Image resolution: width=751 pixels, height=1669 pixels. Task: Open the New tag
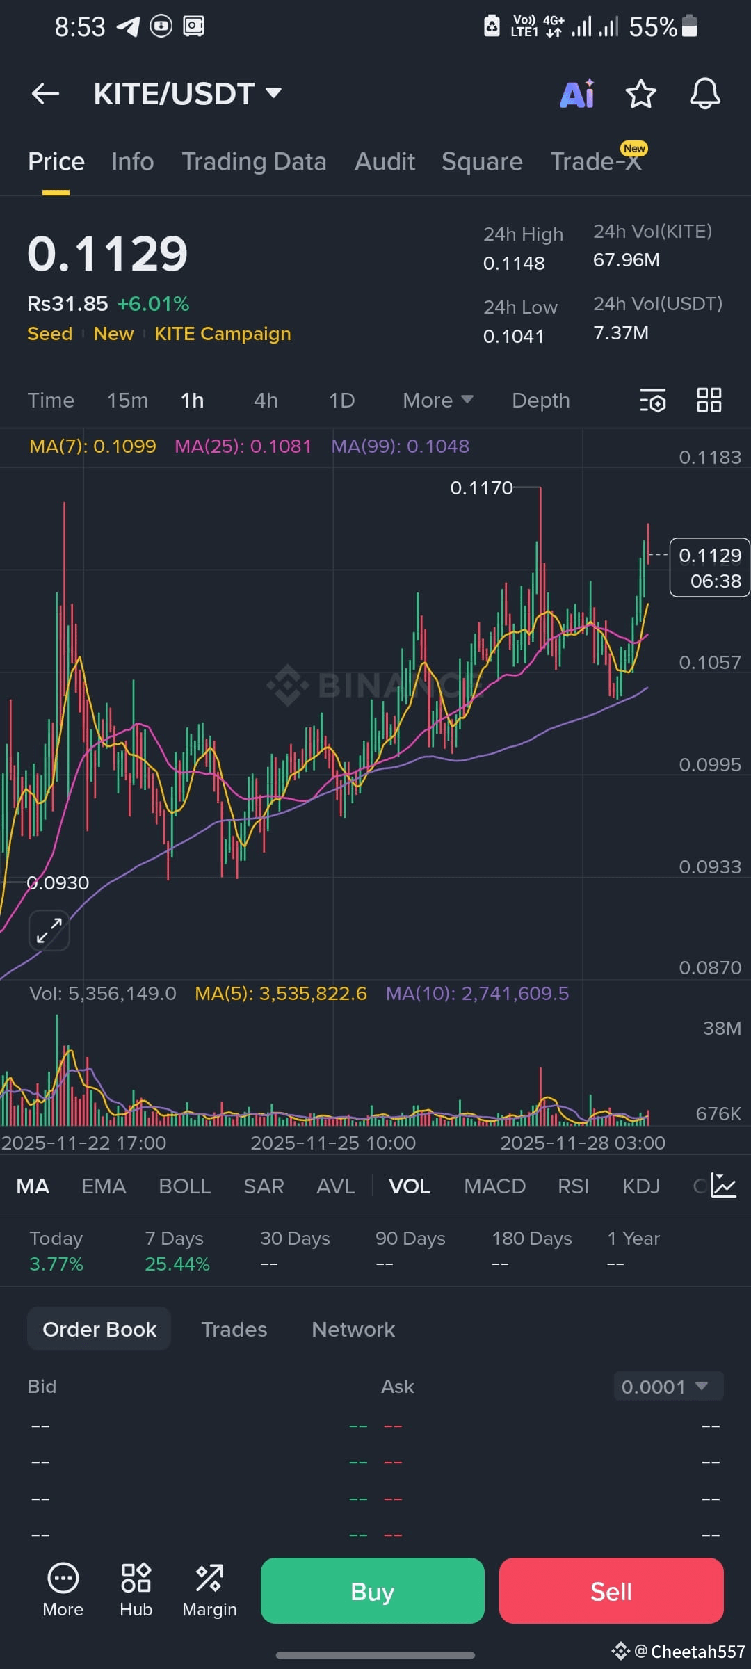tap(113, 334)
